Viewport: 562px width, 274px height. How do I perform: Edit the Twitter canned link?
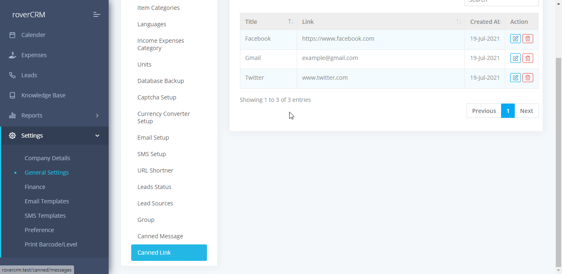pyautogui.click(x=515, y=78)
